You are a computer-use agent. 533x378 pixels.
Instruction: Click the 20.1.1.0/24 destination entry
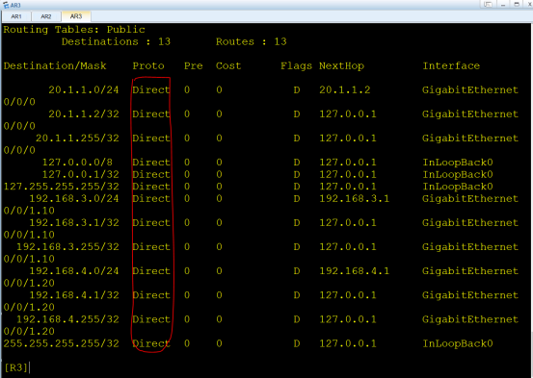coord(83,89)
